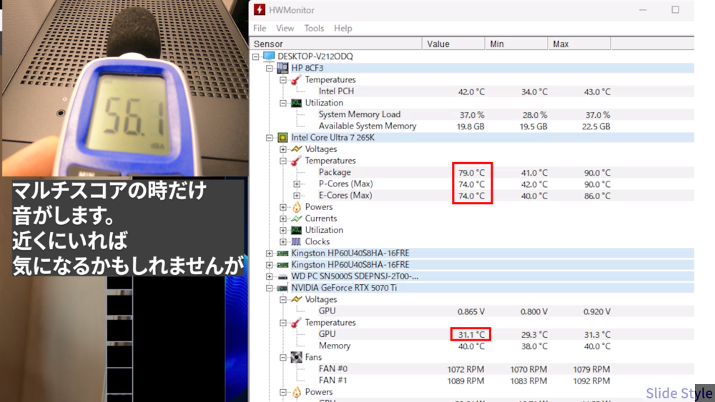
Task: Click Voltages icon under Intel Core Ultra 7
Action: tap(297, 149)
